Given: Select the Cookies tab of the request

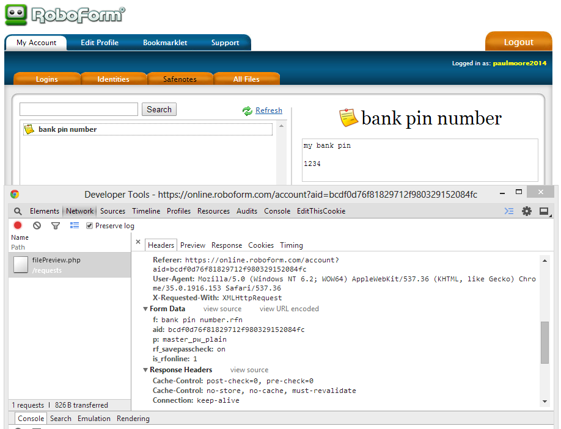Looking at the screenshot, I should (261, 245).
